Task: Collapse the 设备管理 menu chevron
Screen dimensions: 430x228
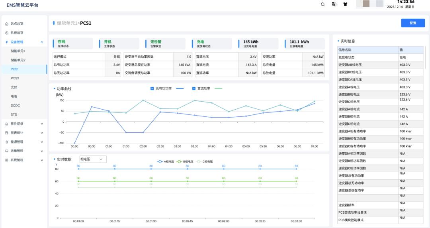Action: pyautogui.click(x=42, y=42)
